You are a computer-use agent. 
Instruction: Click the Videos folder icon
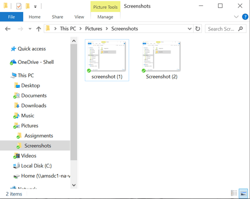[16, 156]
